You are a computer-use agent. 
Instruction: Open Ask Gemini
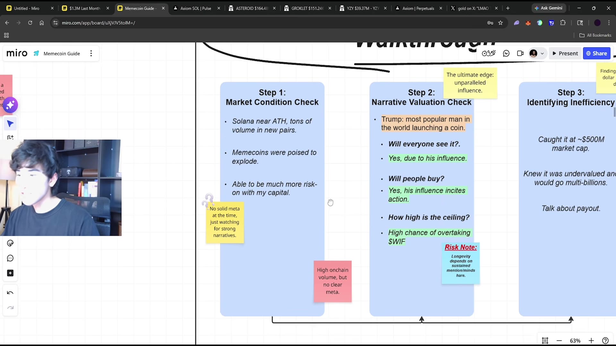pos(548,8)
